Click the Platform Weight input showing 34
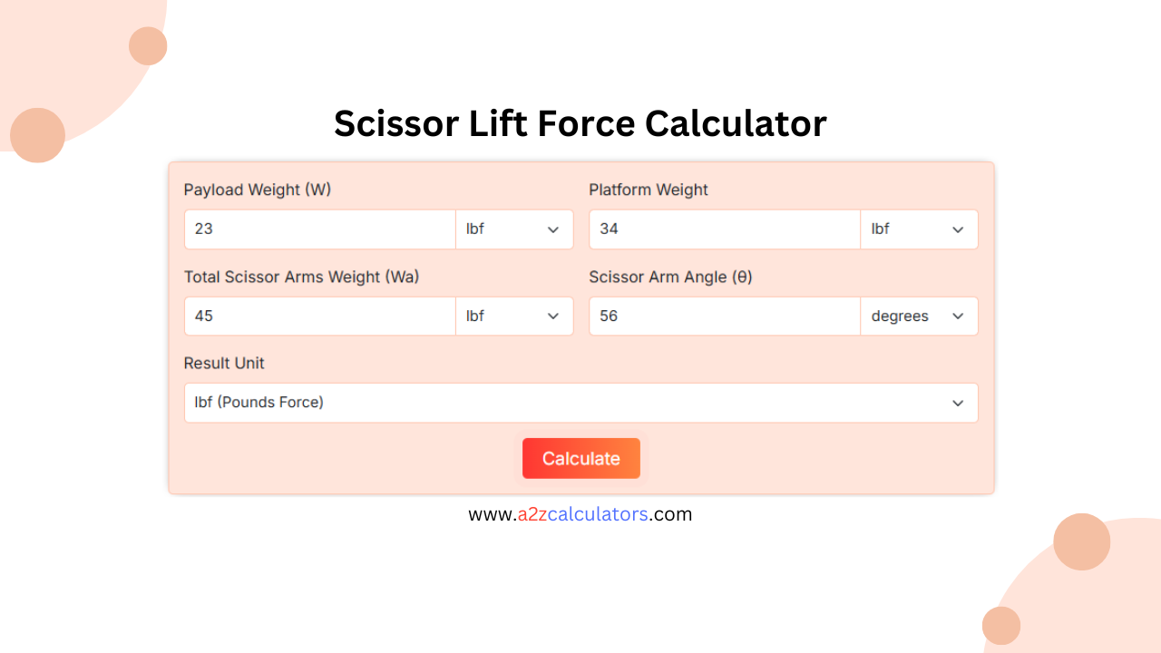The width and height of the screenshot is (1161, 653). (x=724, y=229)
